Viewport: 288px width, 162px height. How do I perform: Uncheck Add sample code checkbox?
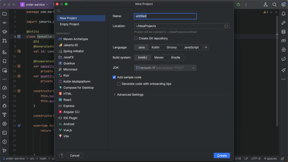114,77
